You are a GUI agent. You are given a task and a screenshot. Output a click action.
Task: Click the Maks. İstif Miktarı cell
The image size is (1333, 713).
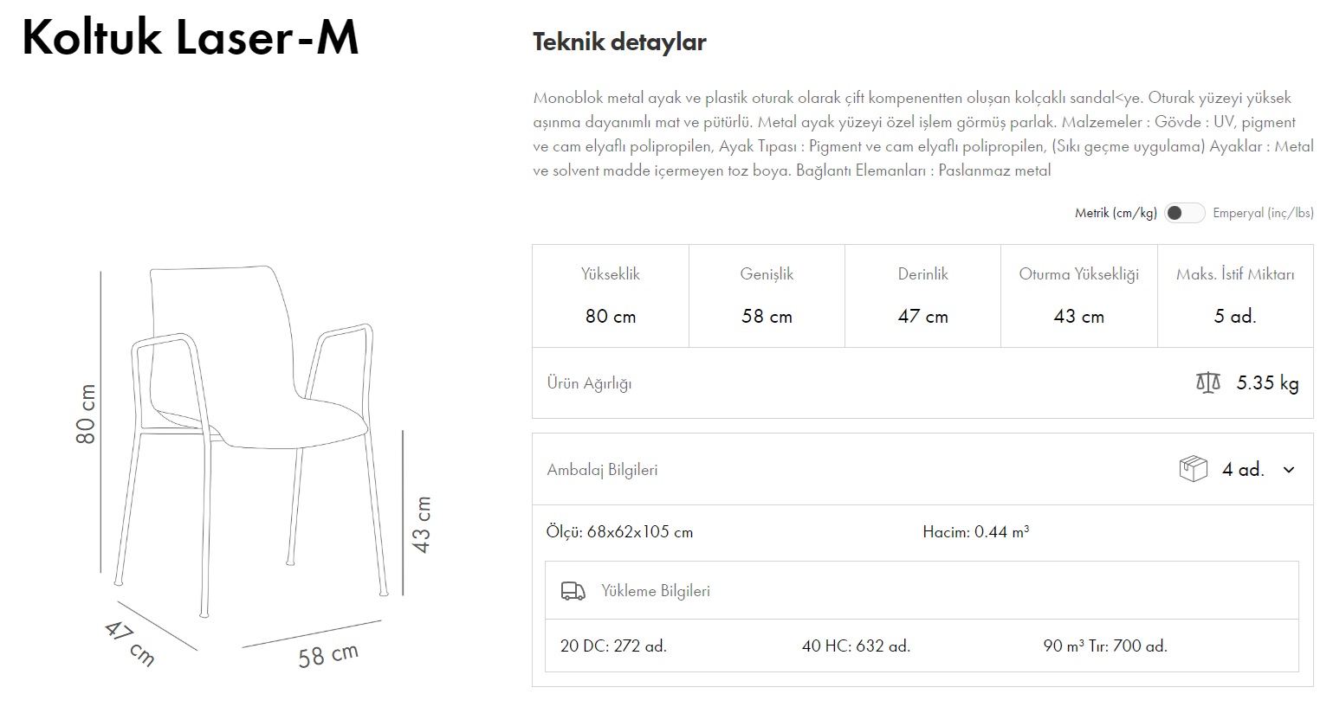tap(1234, 296)
